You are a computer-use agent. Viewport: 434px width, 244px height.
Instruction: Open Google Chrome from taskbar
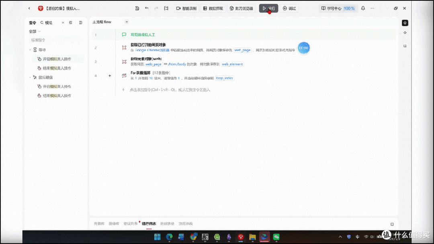193,237
